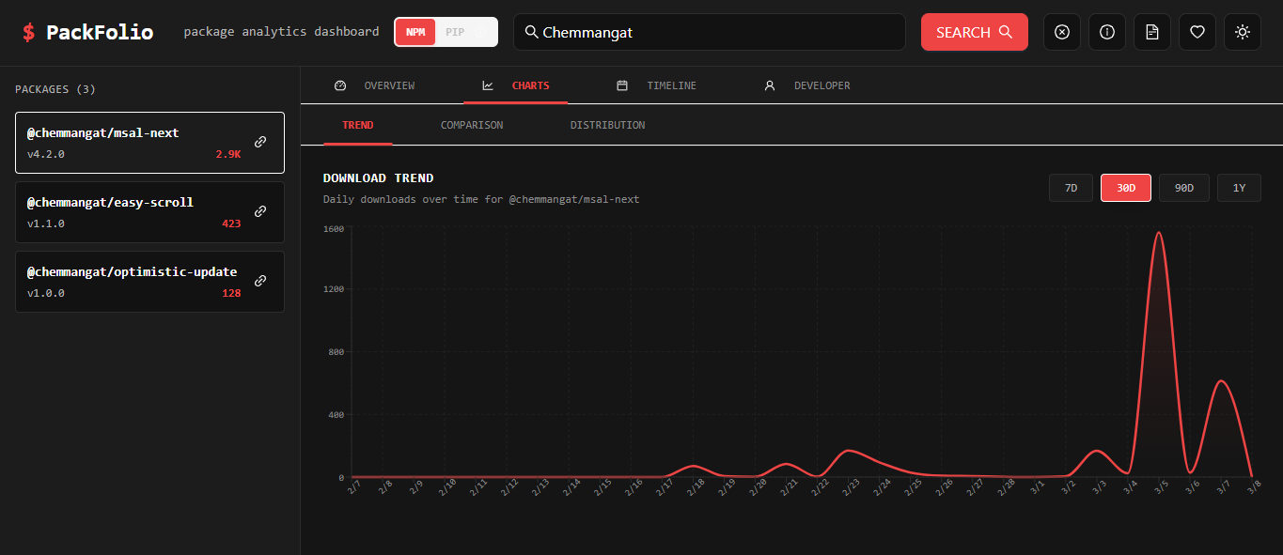
Task: Click the circled info icon in header
Action: (1106, 31)
